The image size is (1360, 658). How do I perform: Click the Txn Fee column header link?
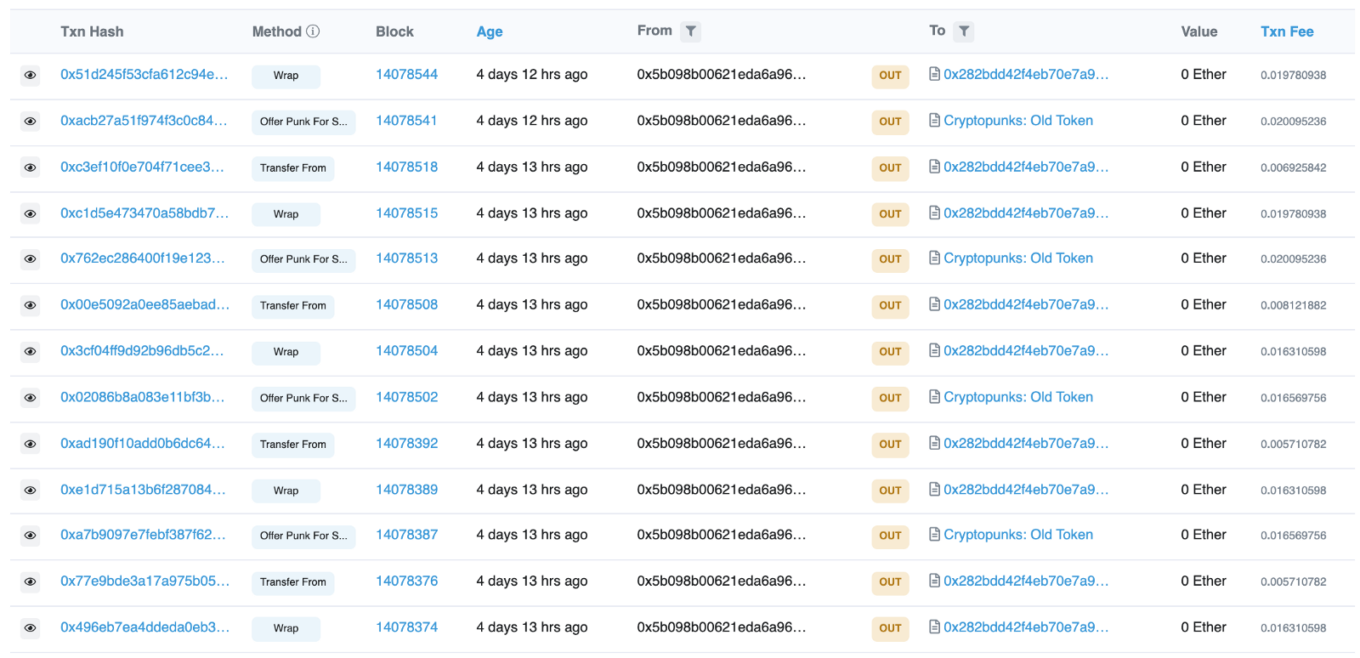click(1287, 31)
